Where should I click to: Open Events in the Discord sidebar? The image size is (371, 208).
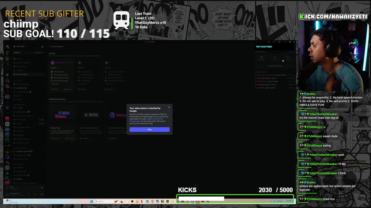[19, 59]
